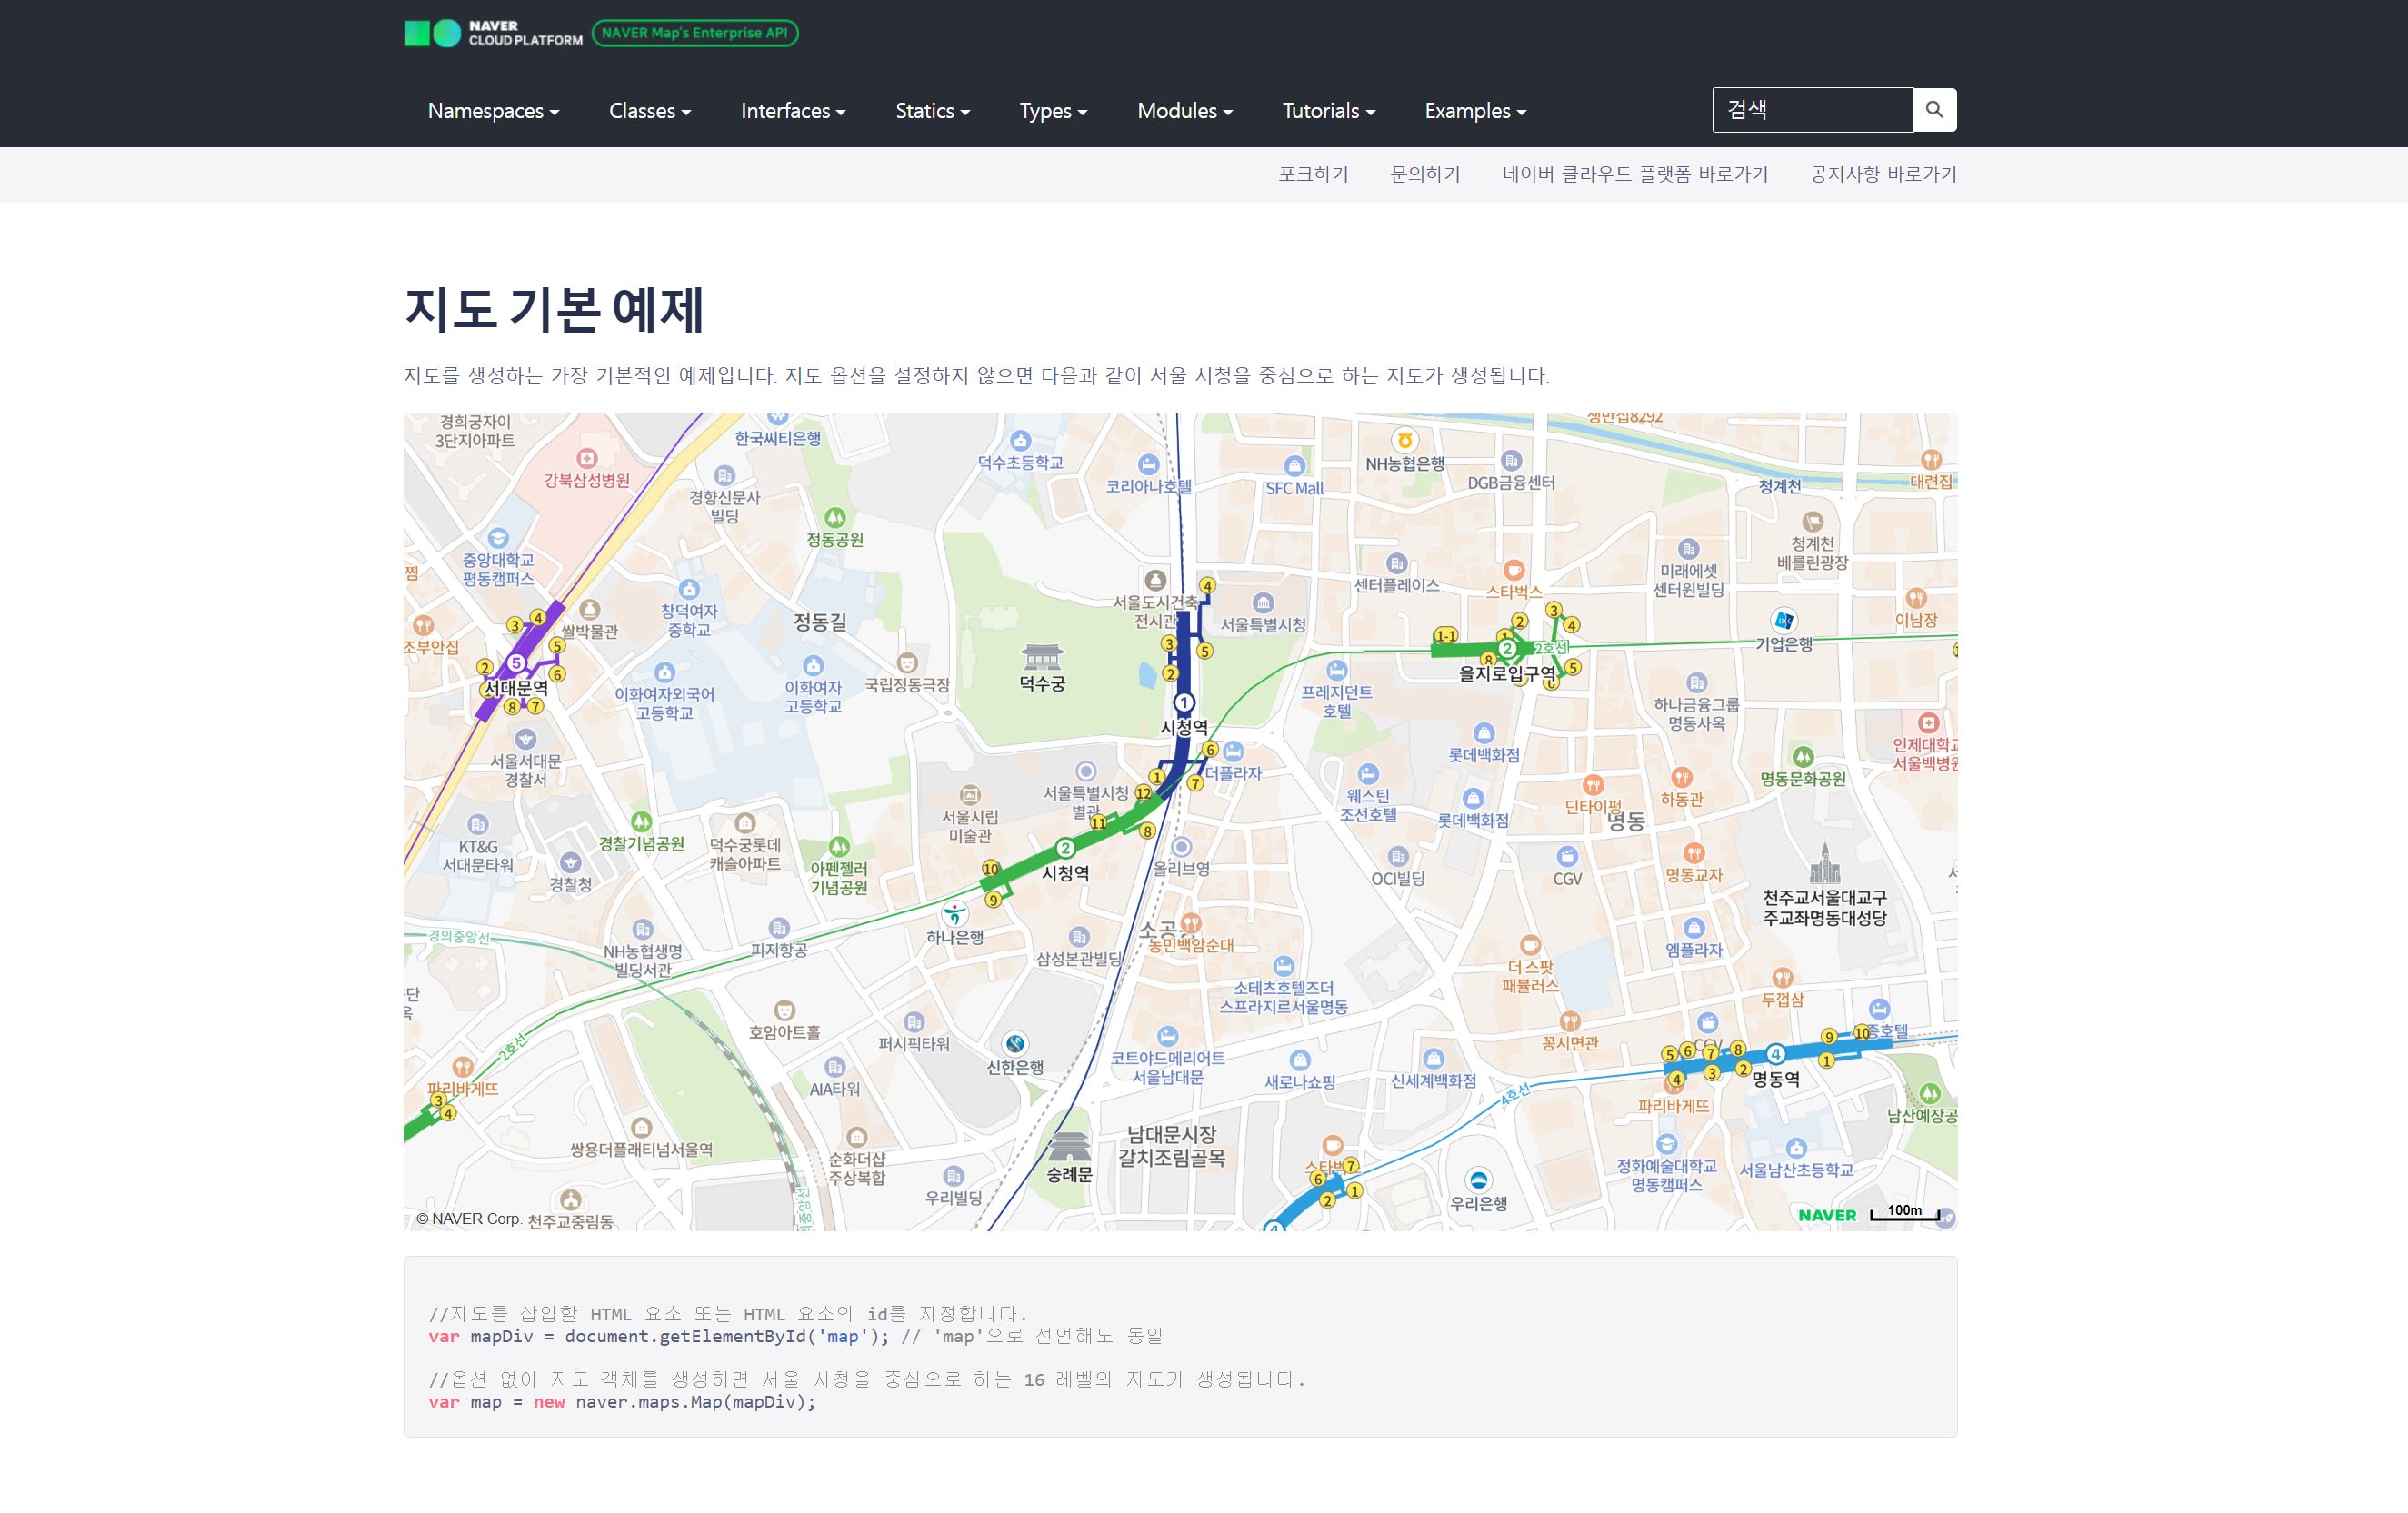Image resolution: width=2408 pixels, height=1513 pixels.
Task: Click the 하나은행 bank icon
Action: [955, 913]
